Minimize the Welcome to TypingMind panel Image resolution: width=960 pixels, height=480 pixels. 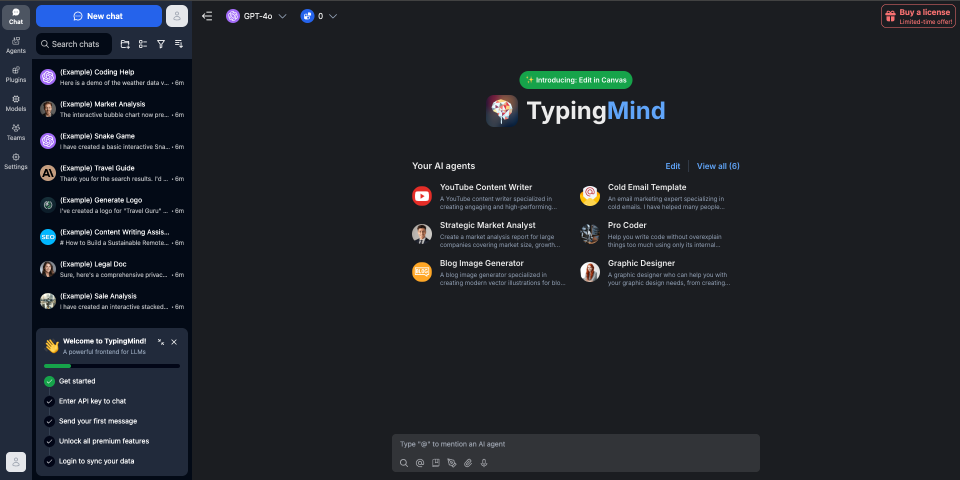[x=161, y=342]
